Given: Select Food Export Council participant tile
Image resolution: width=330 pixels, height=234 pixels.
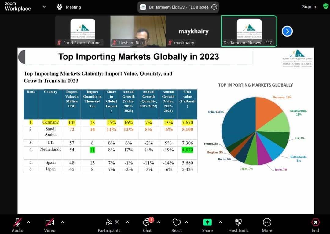Looking at the screenshot, I should (x=83, y=31).
